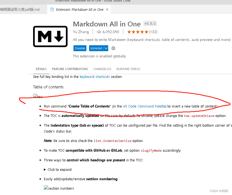Click the five-star rating icons
This screenshot has height=195, width=232.
[x=138, y=32]
